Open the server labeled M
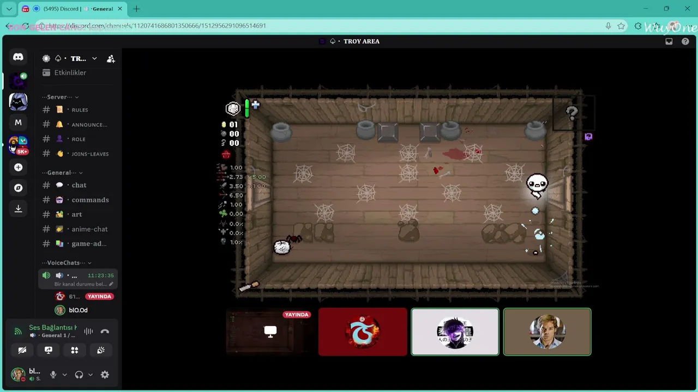 coord(18,122)
